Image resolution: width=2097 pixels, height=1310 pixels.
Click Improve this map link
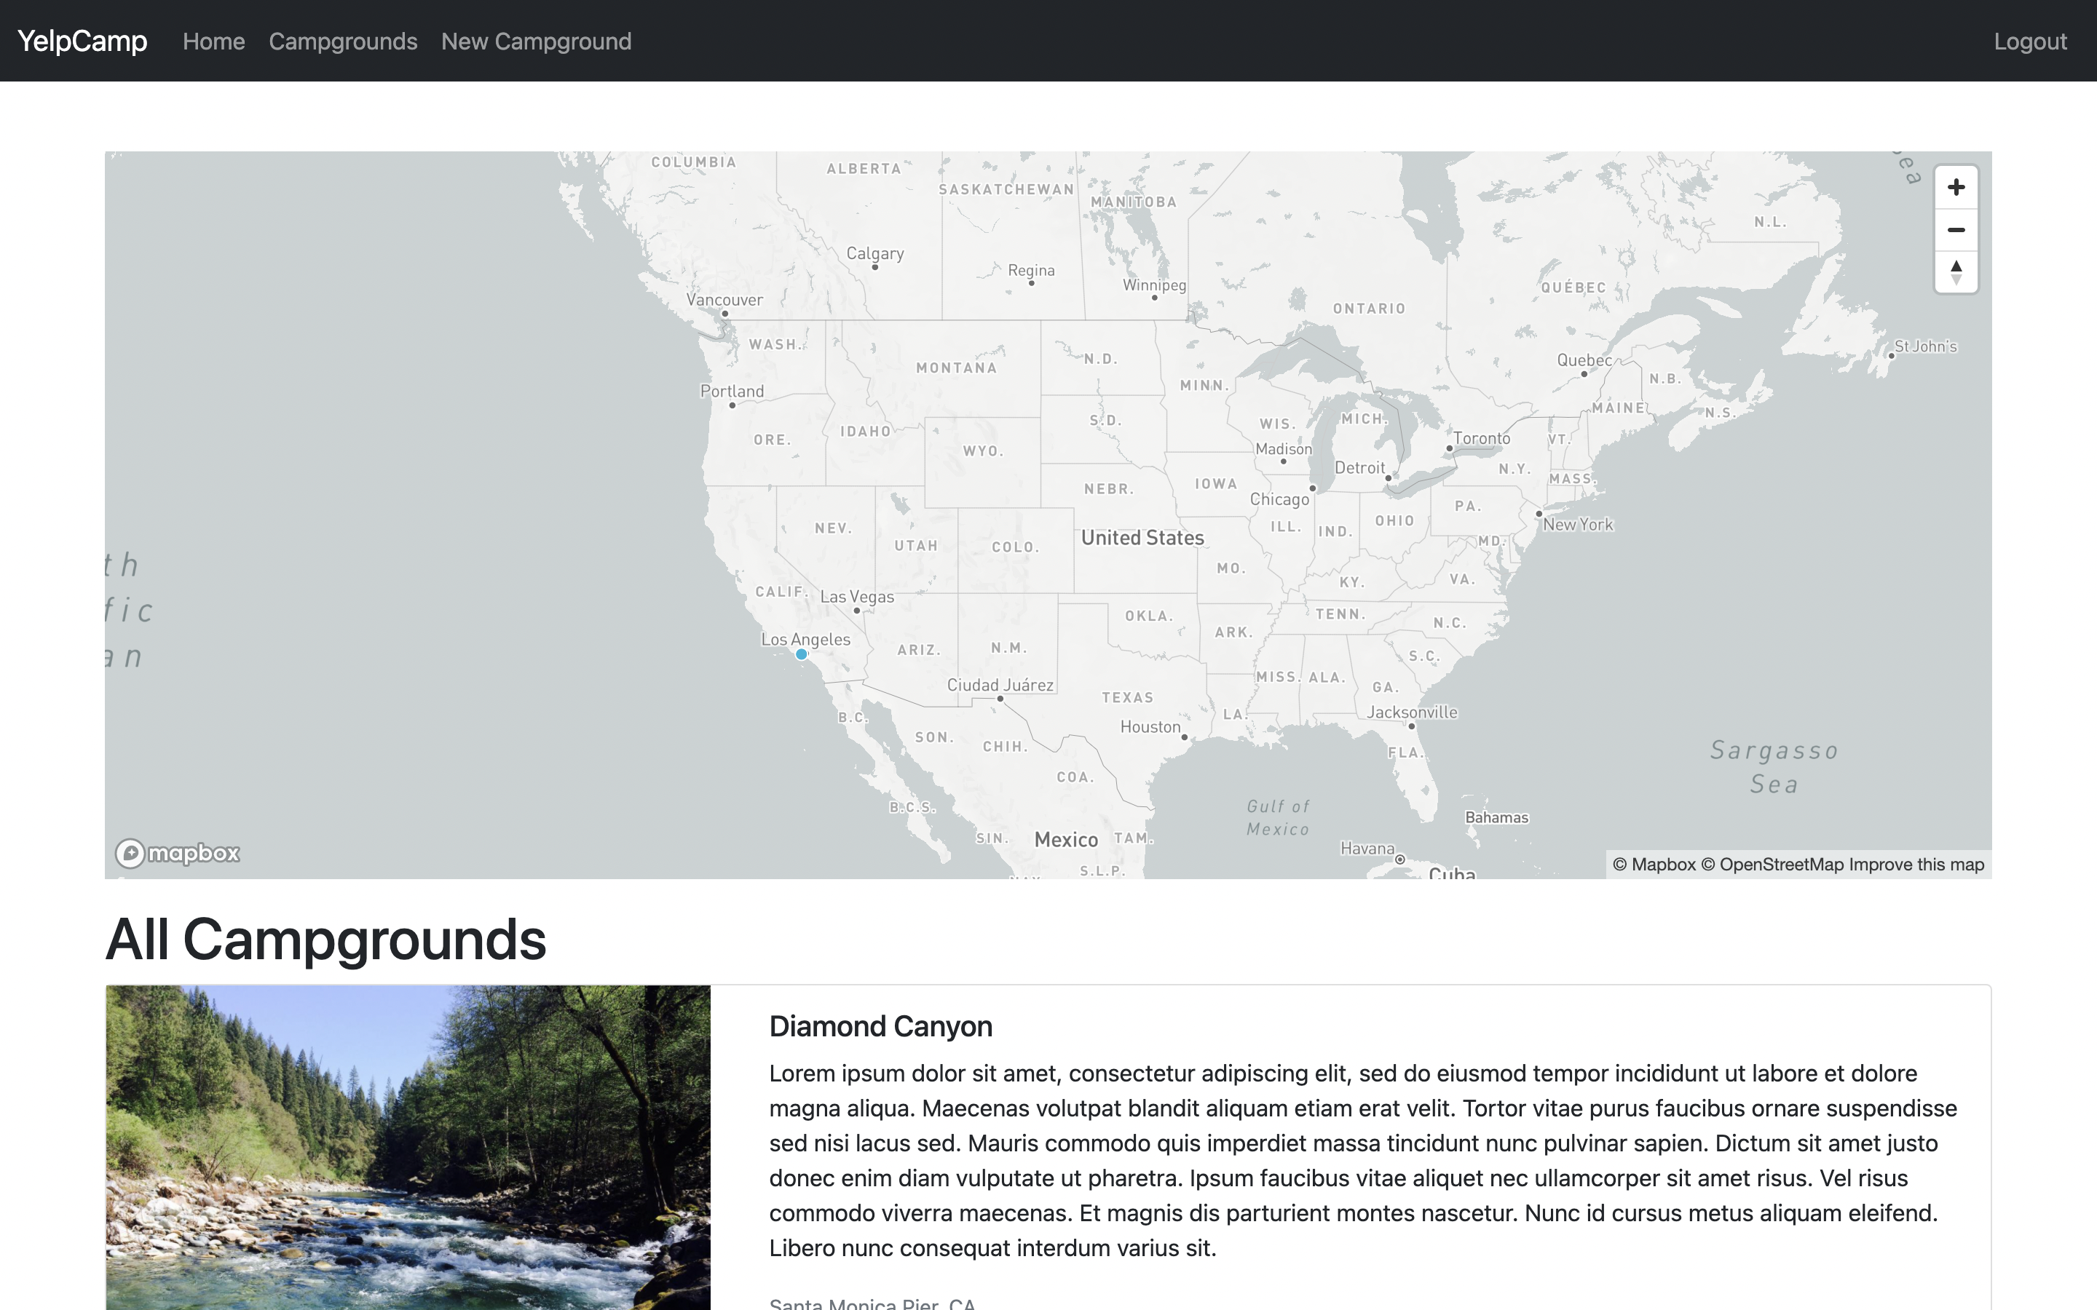point(1916,865)
